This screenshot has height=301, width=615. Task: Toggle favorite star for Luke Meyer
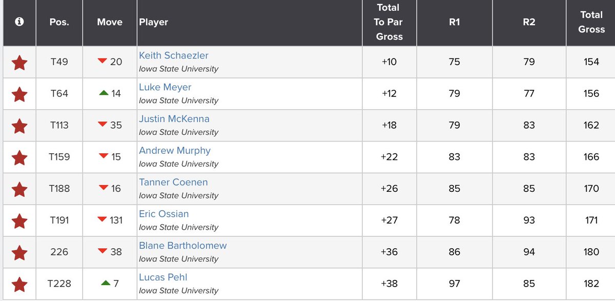point(19,94)
